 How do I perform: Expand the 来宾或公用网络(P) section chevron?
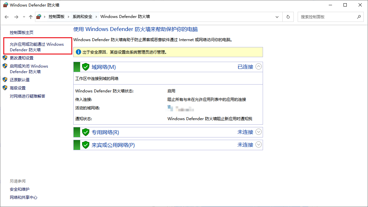(258, 145)
